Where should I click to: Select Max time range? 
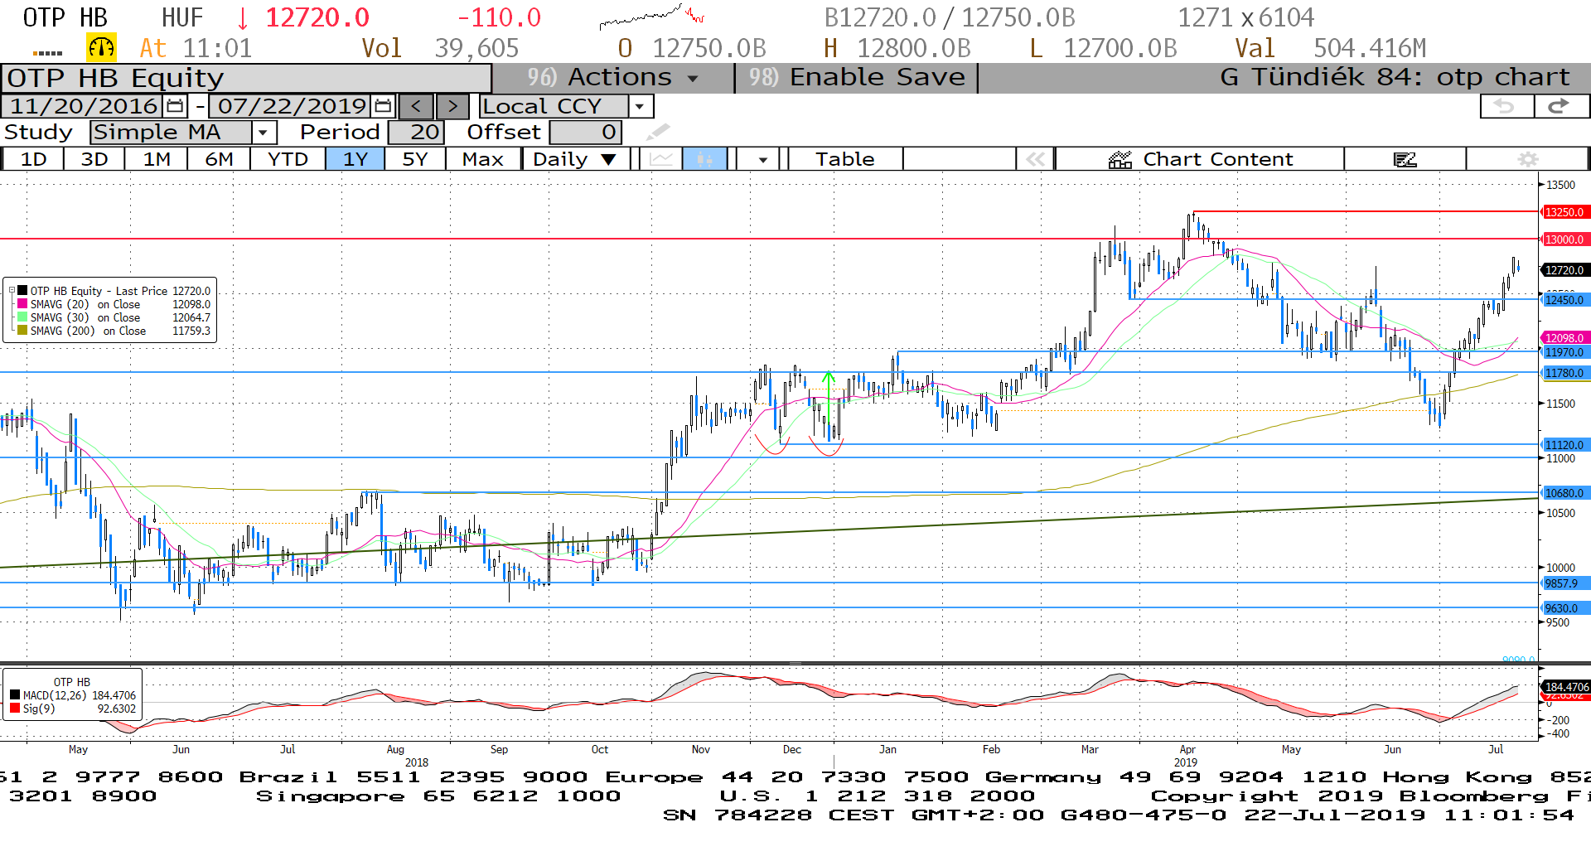point(483,159)
